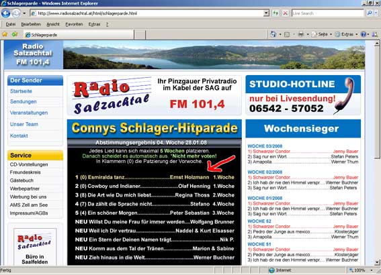Open the Seite command bar menu
The height and width of the screenshot is (275, 381).
coord(322,34)
